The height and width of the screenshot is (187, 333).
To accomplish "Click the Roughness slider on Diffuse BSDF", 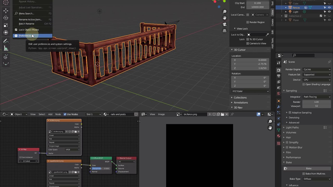I will click(x=101, y=169).
